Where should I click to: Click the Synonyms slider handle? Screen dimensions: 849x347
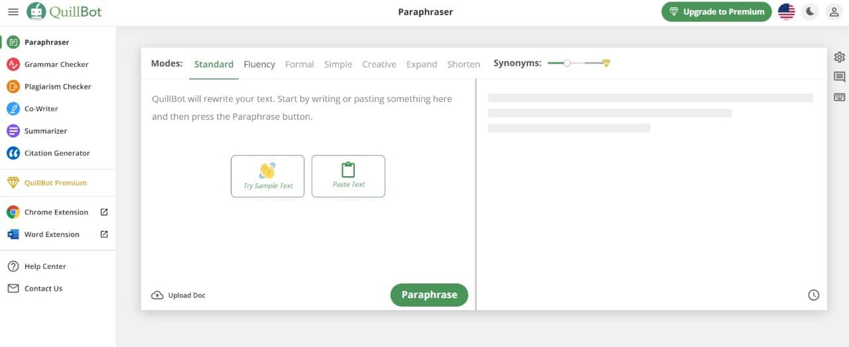point(567,64)
